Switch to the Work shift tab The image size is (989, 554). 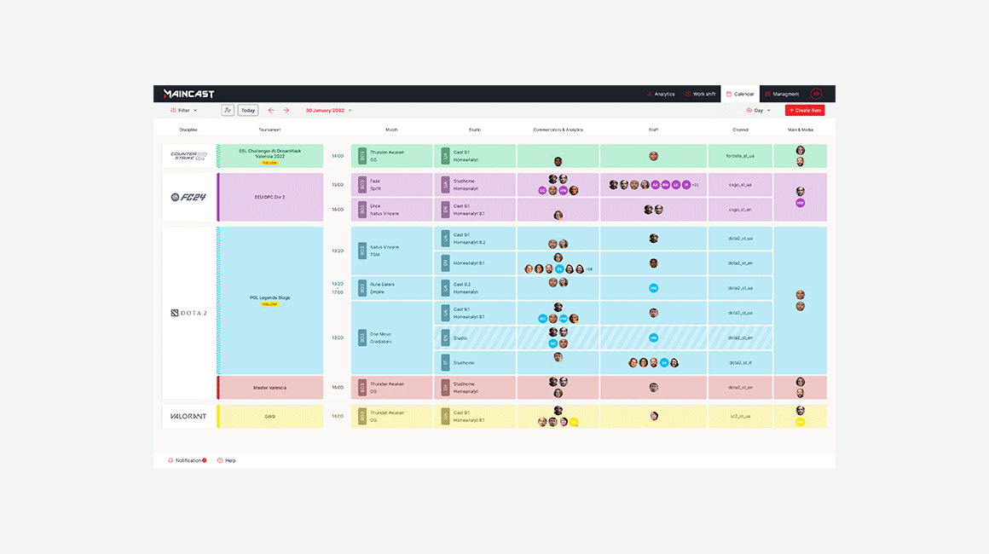click(700, 94)
